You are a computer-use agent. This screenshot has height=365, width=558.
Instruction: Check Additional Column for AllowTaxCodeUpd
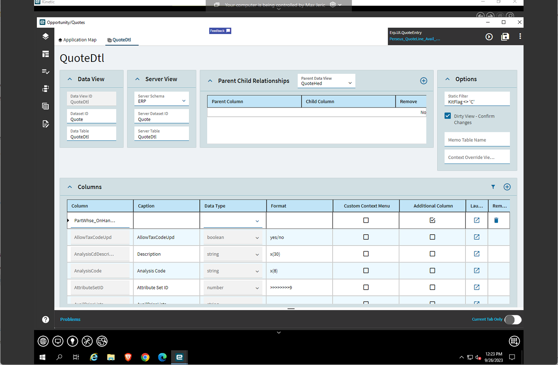[x=433, y=237]
